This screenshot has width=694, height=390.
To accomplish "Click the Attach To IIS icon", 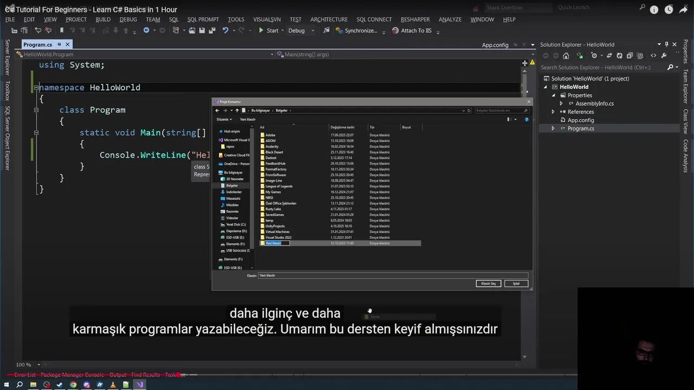I will click(x=395, y=30).
